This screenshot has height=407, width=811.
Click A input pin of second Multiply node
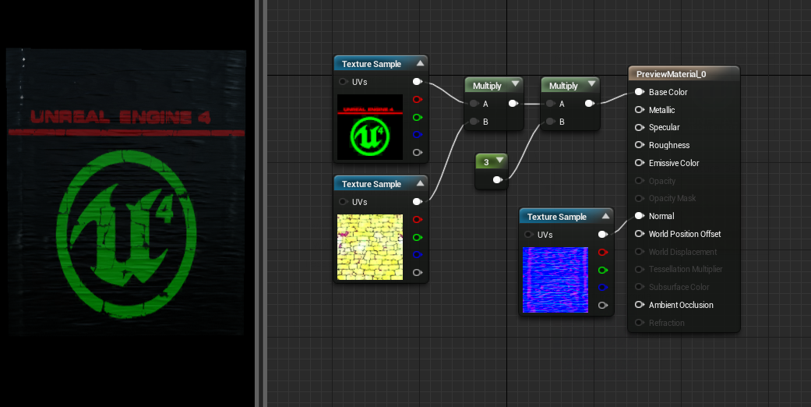point(550,104)
